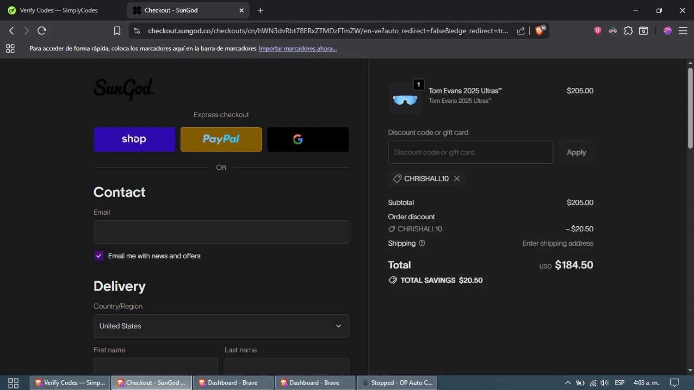694x390 pixels.
Task: Click Enter shipping address text
Action: point(558,243)
